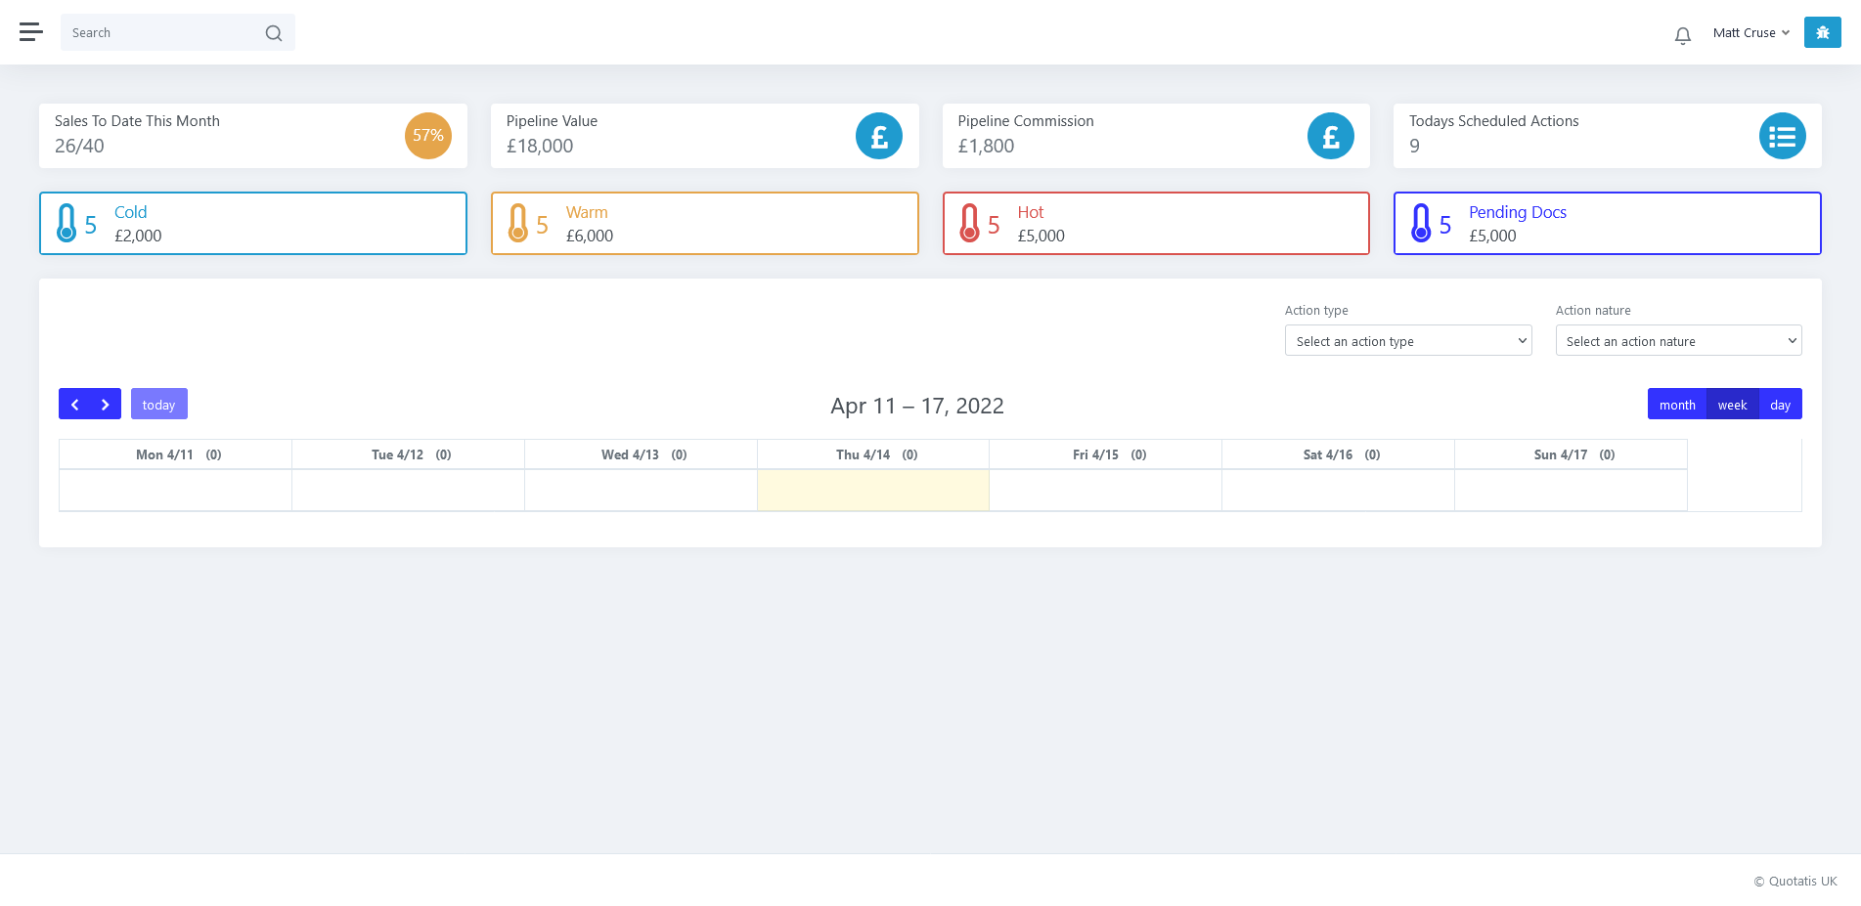The width and height of the screenshot is (1861, 906).
Task: Switch calendar to month view
Action: coord(1676,405)
